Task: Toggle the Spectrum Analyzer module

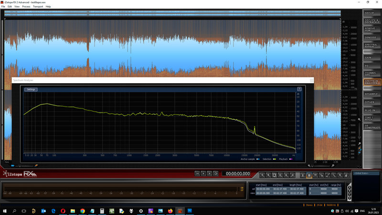Action: 370,82
